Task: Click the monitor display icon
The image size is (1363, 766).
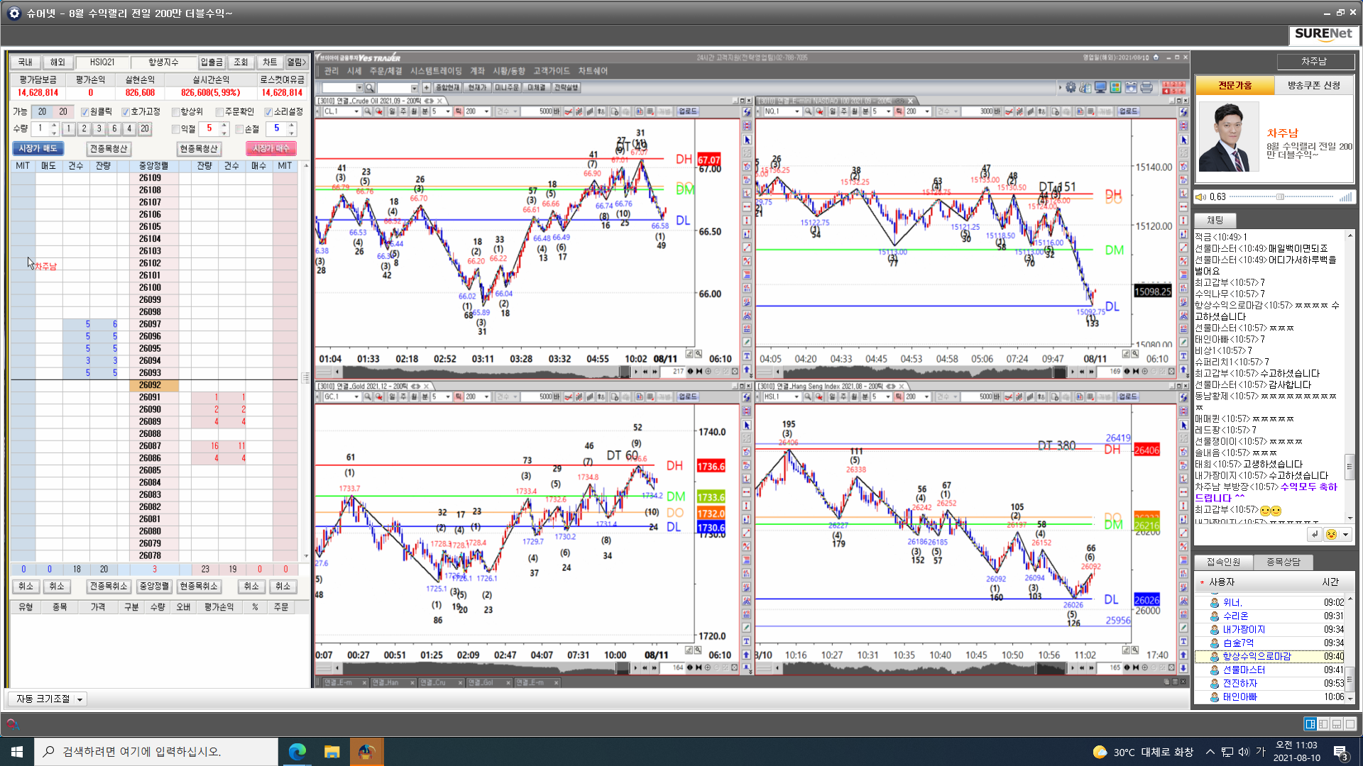Action: pyautogui.click(x=1100, y=87)
